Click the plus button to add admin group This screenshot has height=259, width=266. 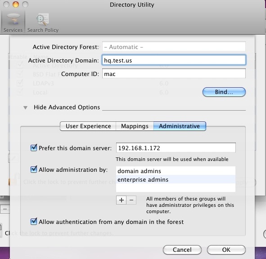point(121,200)
